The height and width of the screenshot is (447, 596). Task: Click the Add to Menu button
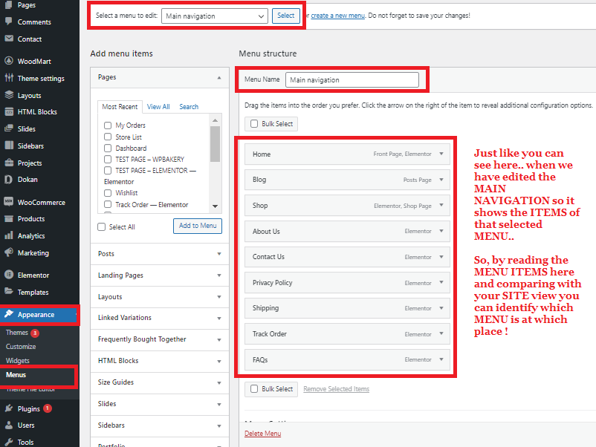(198, 226)
